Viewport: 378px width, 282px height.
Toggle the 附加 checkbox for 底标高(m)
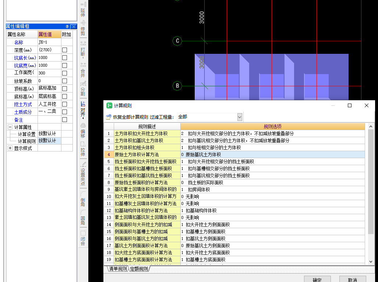pos(65,96)
